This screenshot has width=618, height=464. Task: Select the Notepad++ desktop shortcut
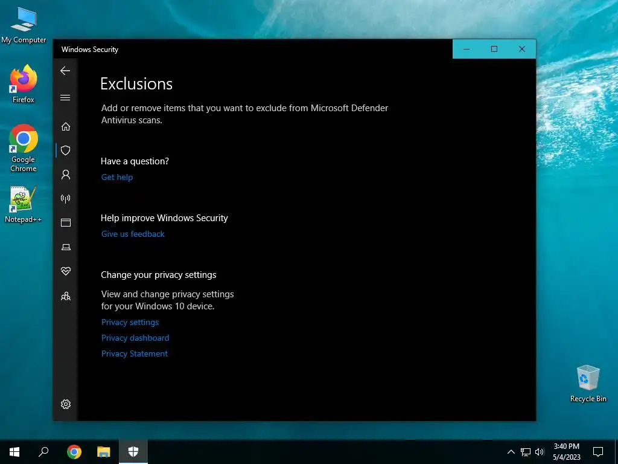(24, 205)
